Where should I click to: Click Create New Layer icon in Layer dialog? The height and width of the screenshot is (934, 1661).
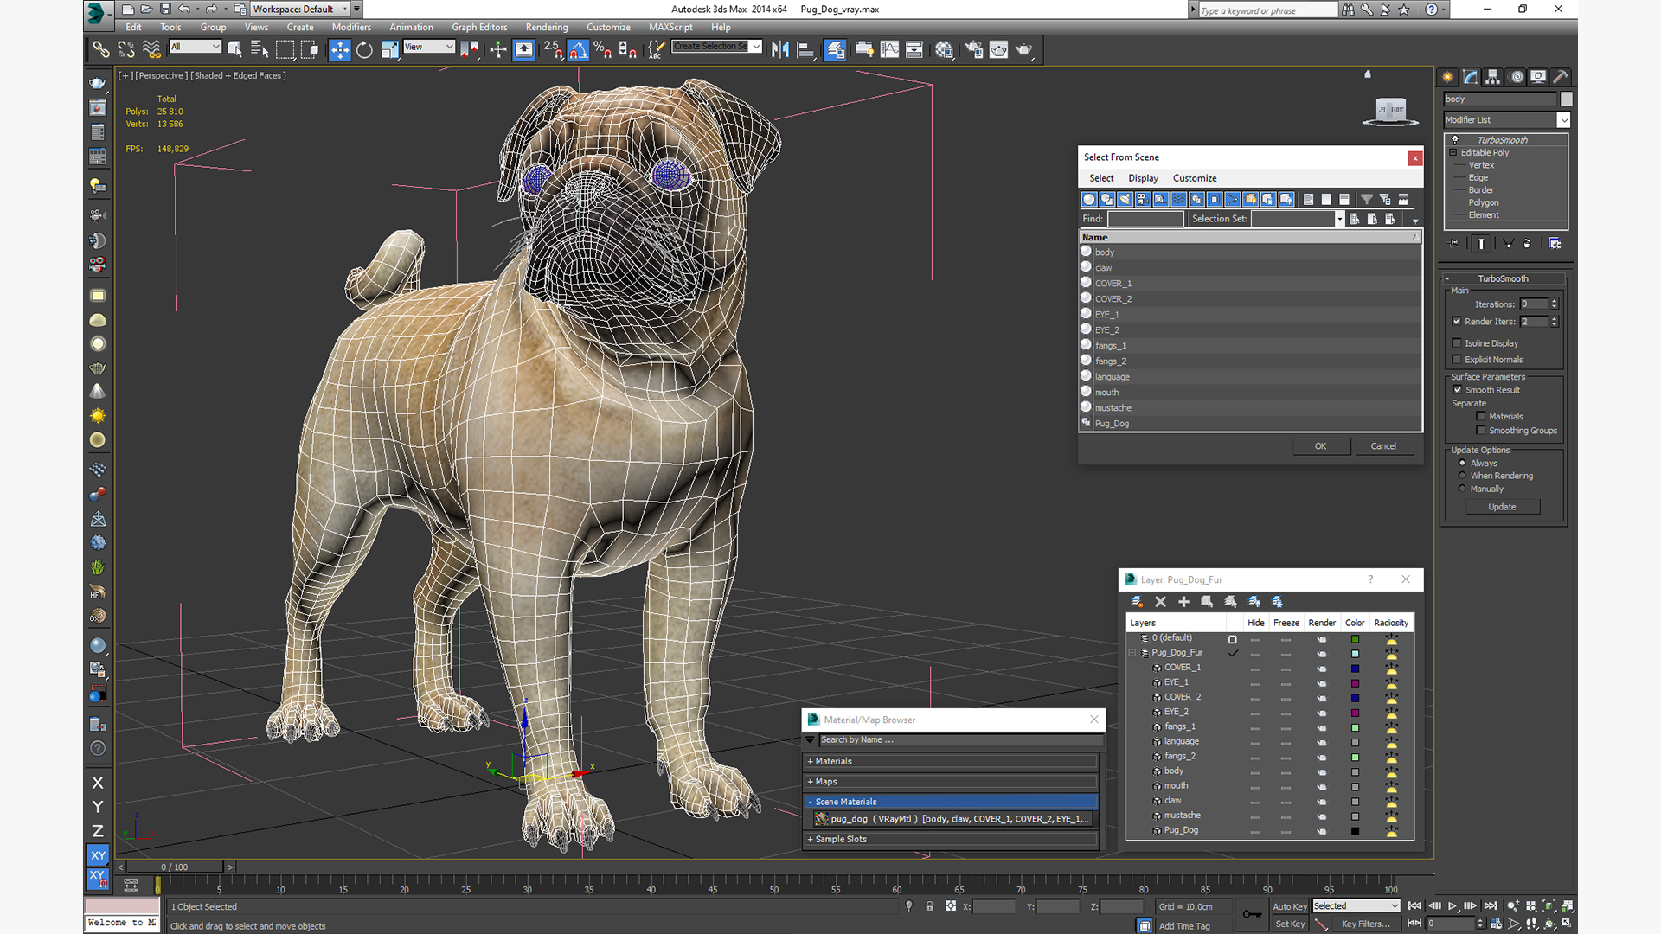(x=1138, y=602)
